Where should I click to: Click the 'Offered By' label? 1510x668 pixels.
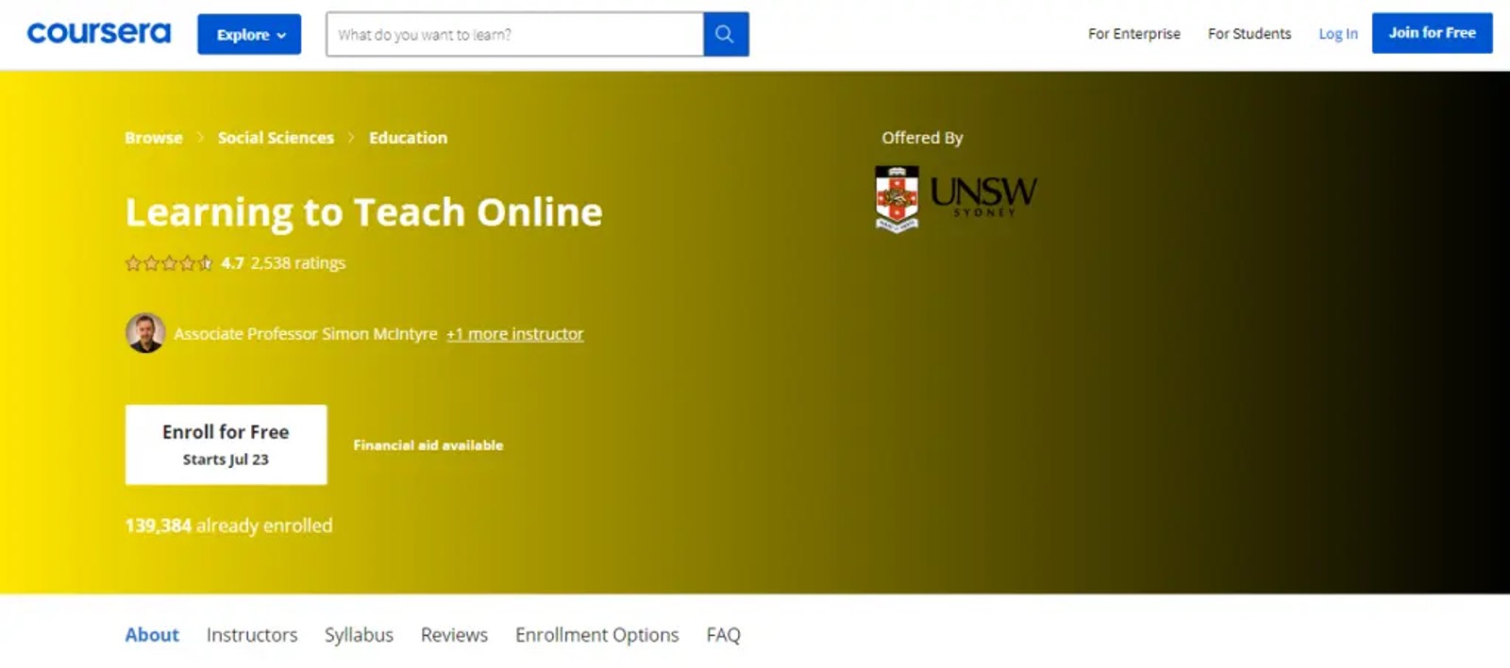click(922, 138)
